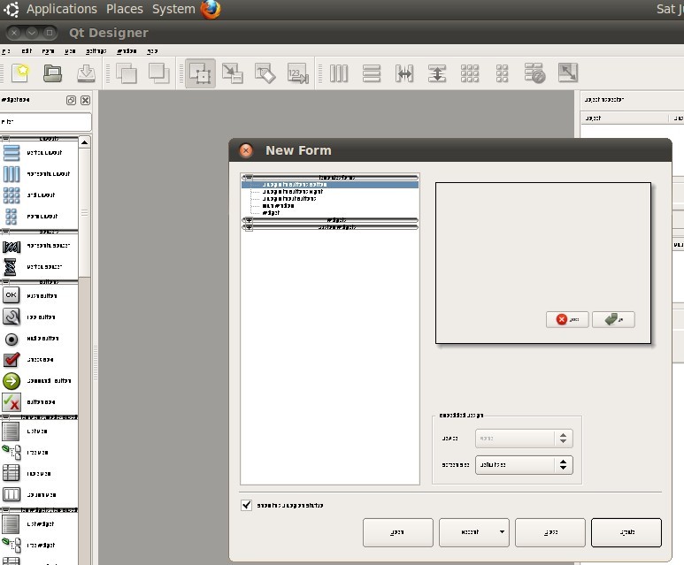This screenshot has height=565, width=684.
Task: Collapse the Buttons category in Widget Box
Action: click(x=5, y=282)
